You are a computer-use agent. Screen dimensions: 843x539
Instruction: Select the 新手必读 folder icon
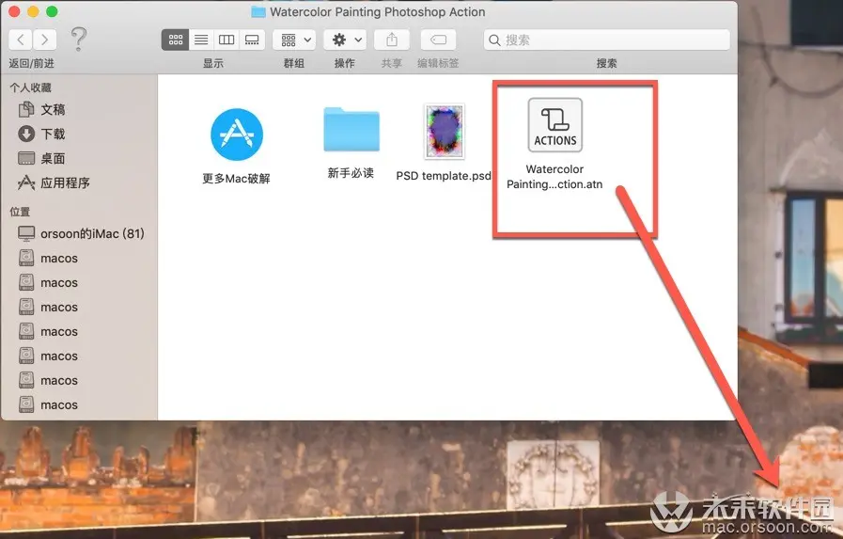[x=351, y=130]
